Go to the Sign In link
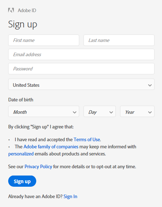The width and height of the screenshot is (162, 207). (70, 196)
